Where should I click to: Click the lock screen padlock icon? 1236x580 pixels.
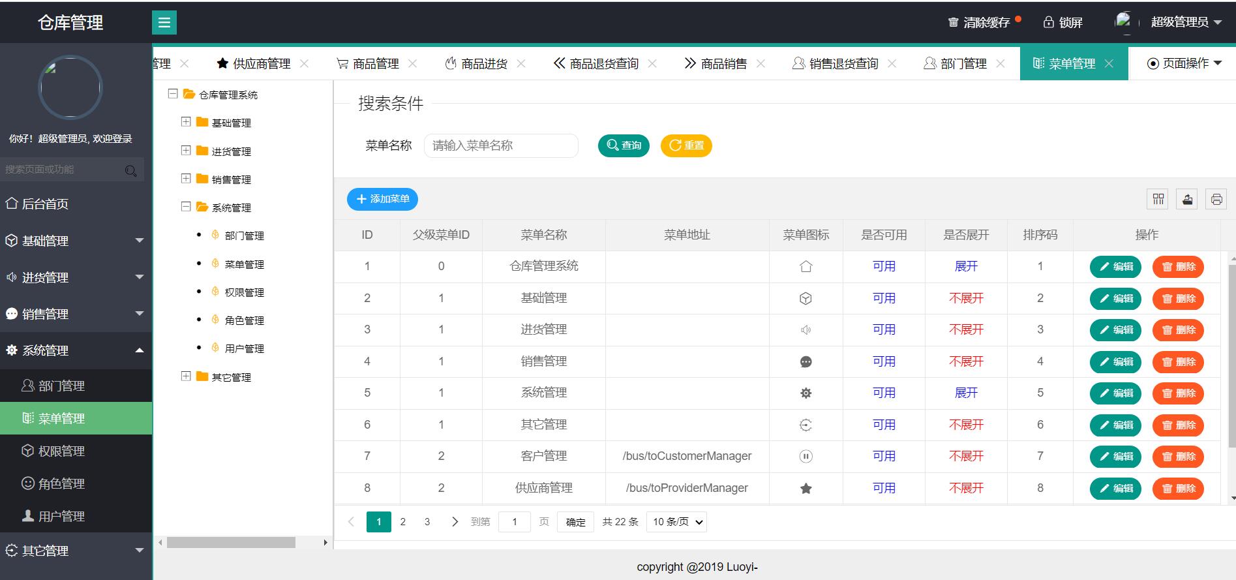point(1048,22)
